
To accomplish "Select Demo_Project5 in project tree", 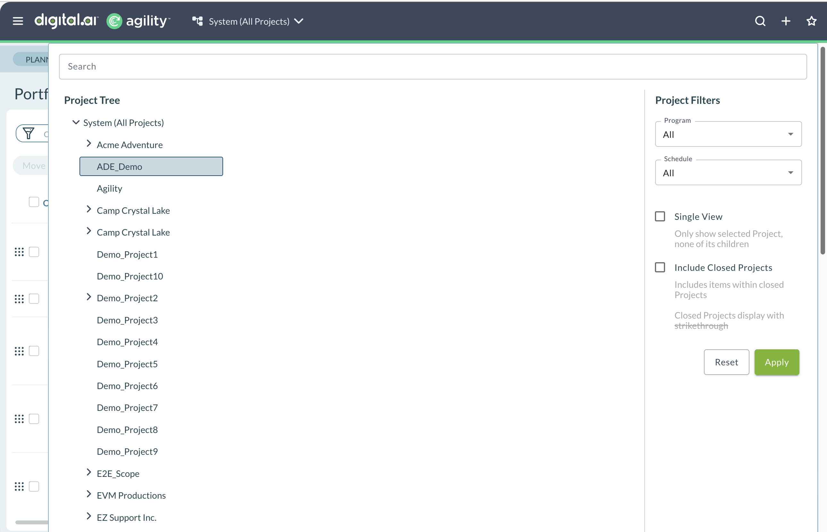I will click(127, 364).
